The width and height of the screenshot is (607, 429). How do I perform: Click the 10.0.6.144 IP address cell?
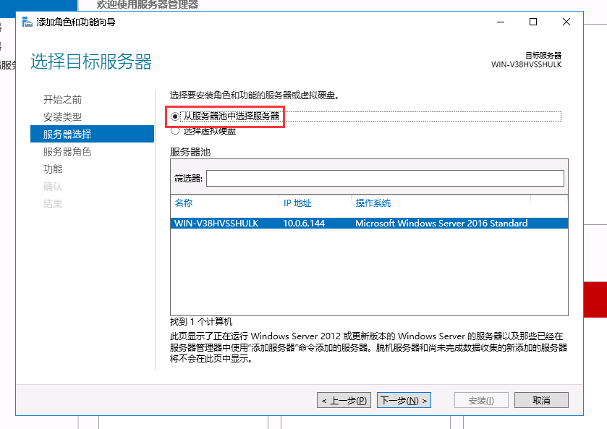tap(304, 224)
